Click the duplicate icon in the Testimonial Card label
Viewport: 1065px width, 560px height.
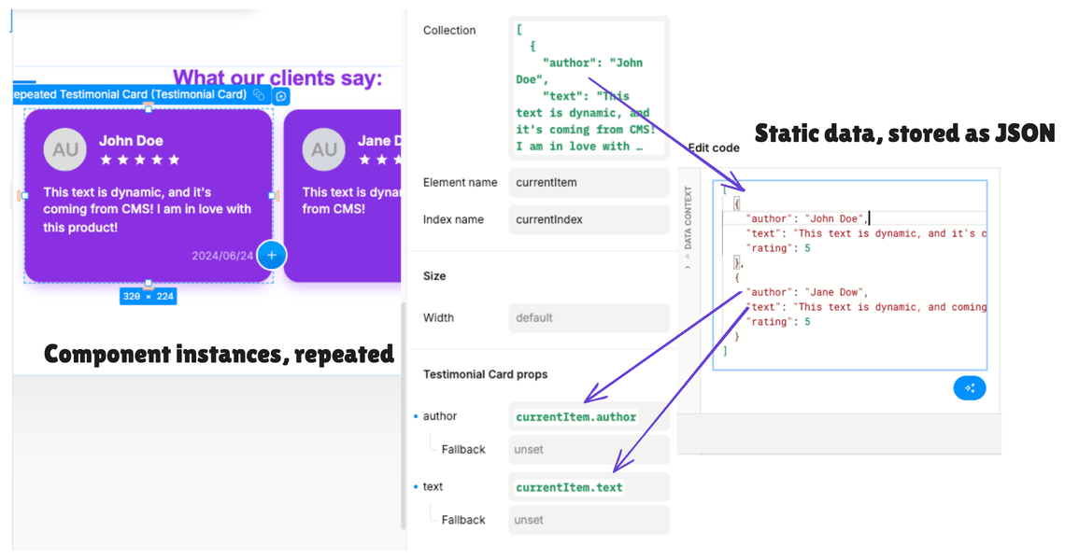click(x=259, y=94)
